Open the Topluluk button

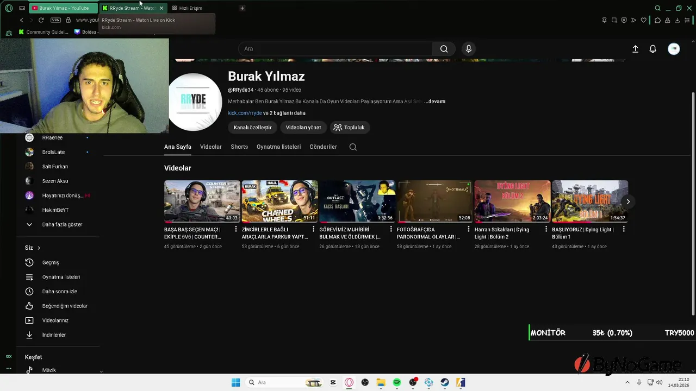350,128
